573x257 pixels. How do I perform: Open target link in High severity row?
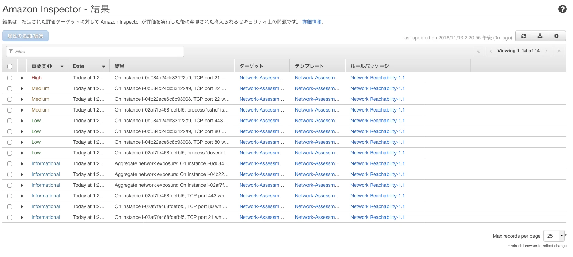[x=262, y=78]
